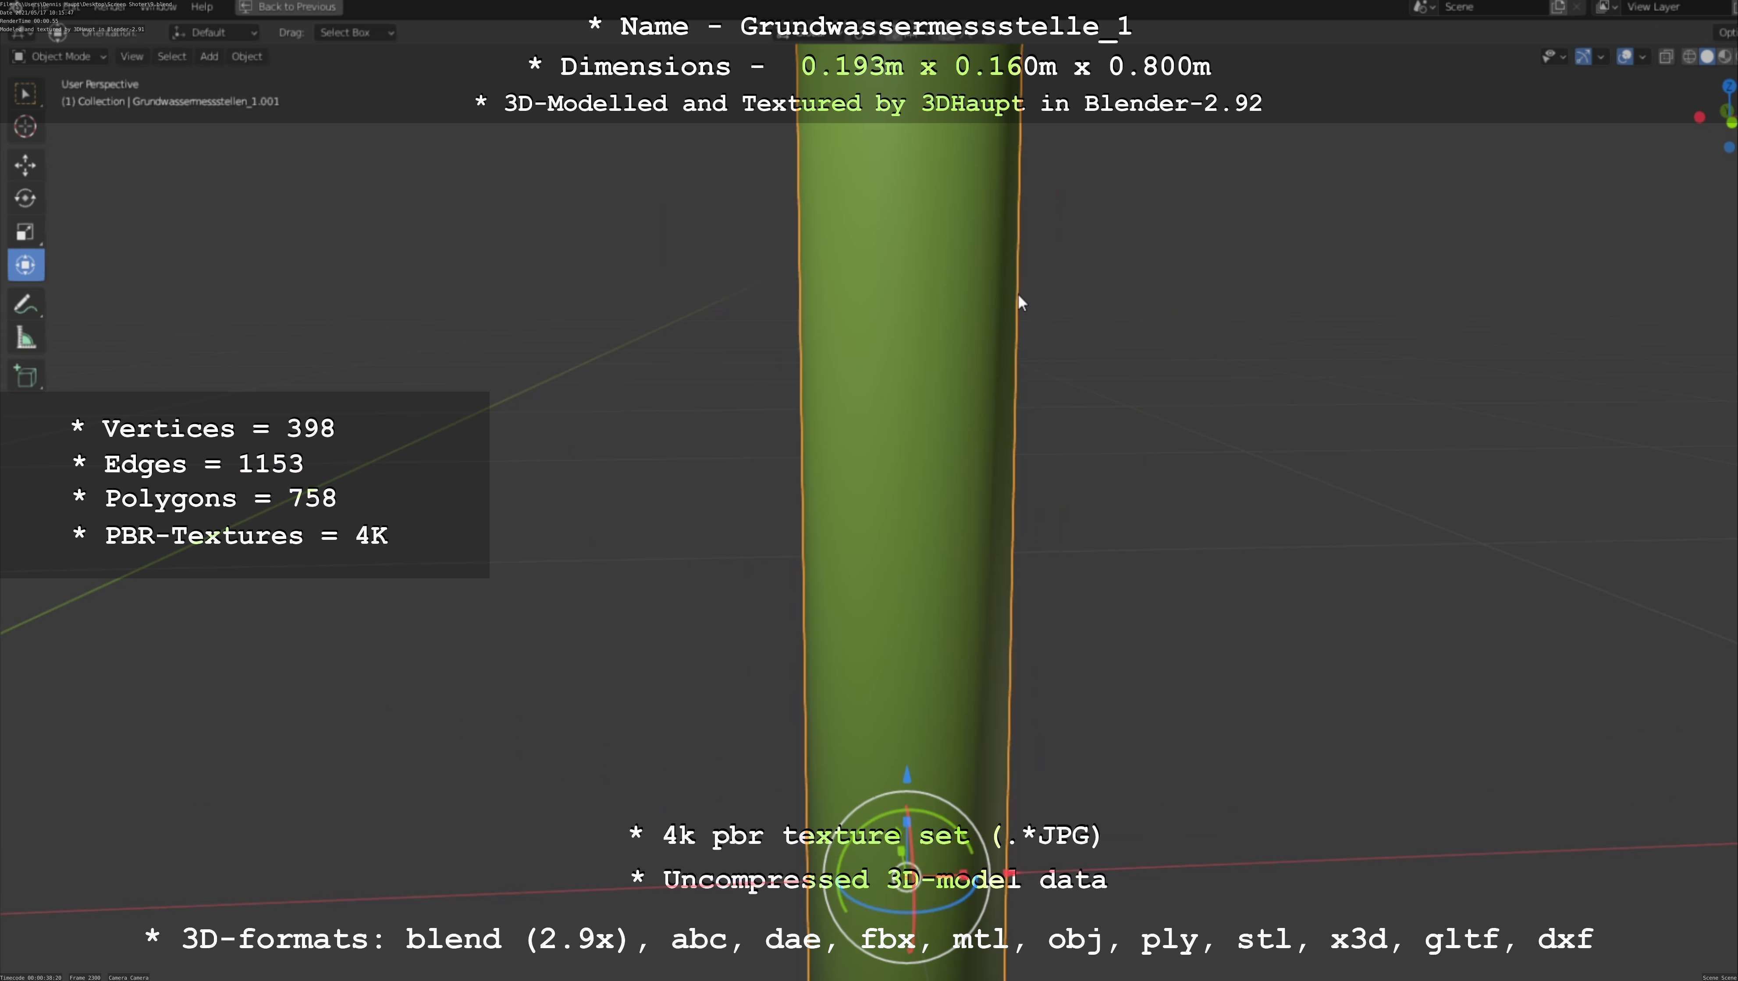Click the delete scene X icon
Screen dimensions: 1738x981
1577,7
